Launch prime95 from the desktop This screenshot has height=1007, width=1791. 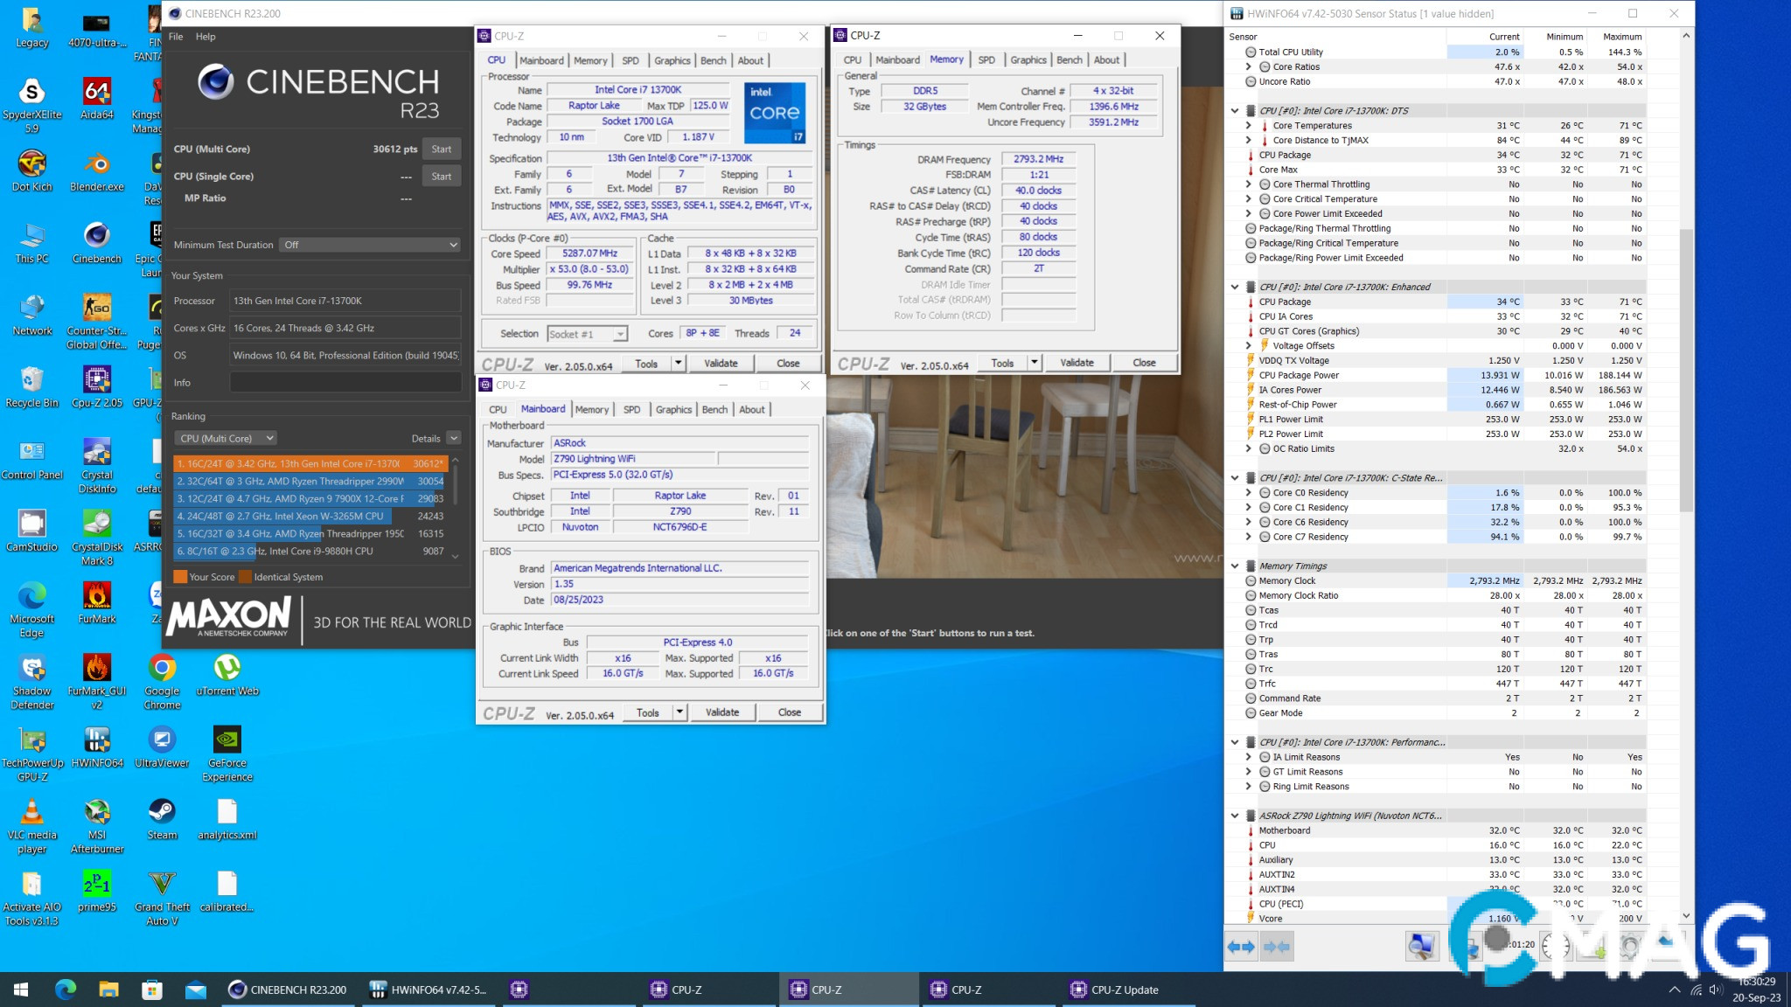(96, 885)
